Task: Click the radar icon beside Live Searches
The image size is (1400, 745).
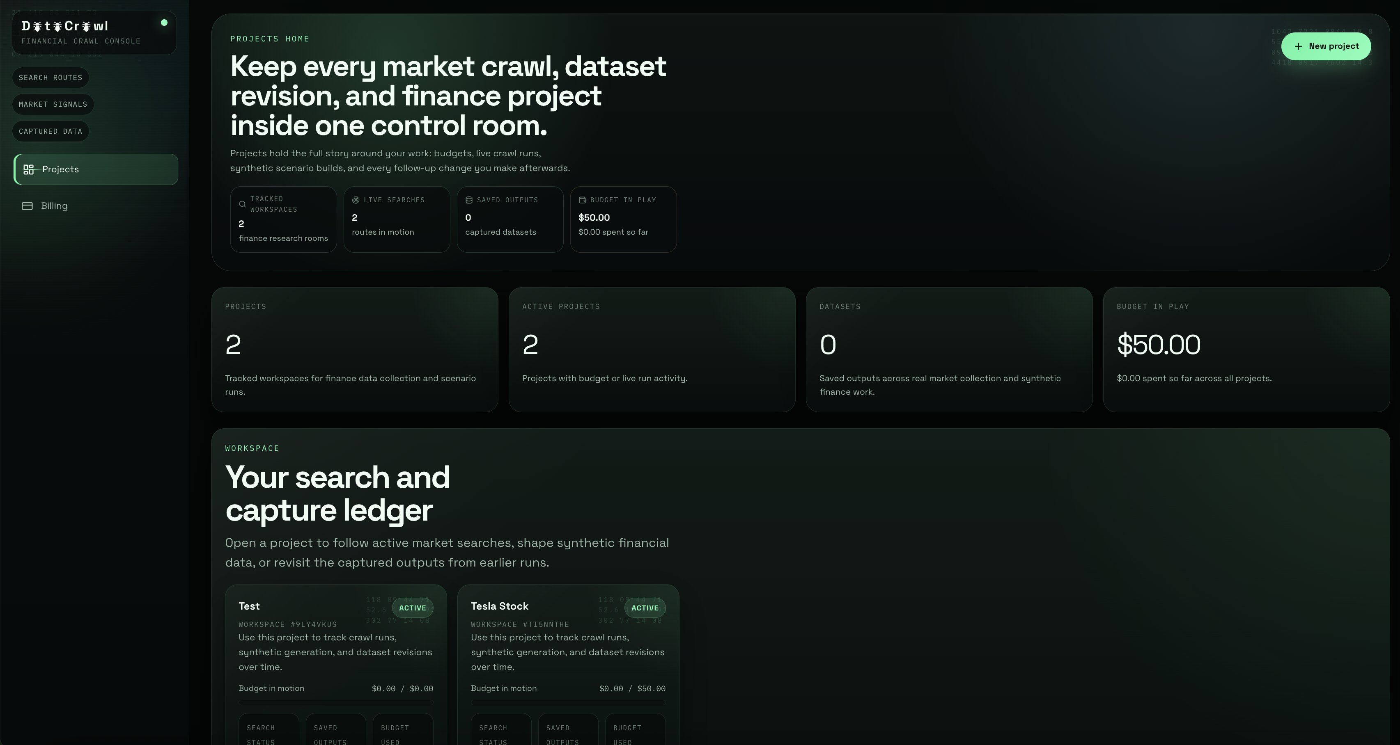Action: [x=356, y=200]
